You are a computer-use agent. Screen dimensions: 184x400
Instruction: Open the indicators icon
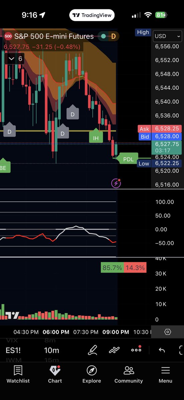pos(114,350)
